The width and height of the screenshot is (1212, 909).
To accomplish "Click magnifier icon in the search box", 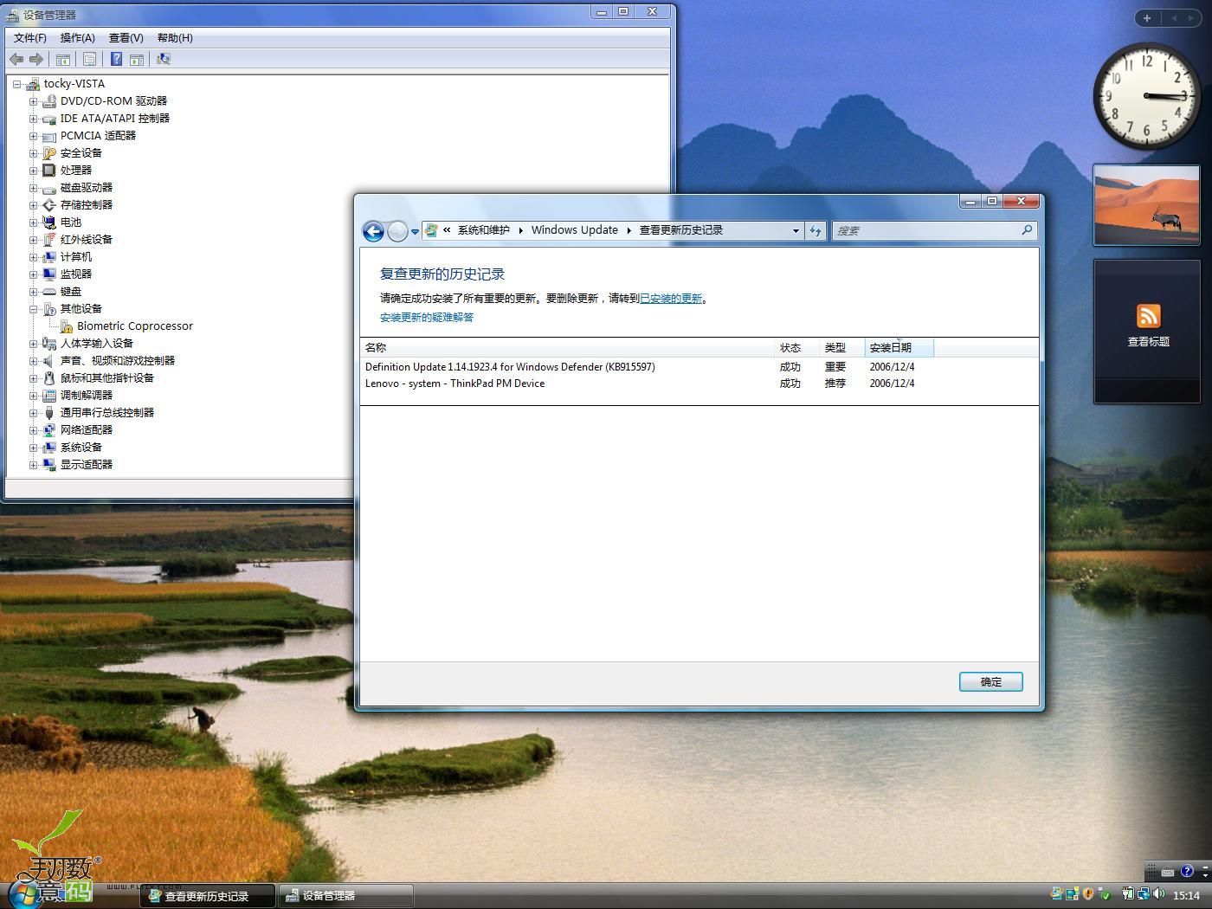I will click(1027, 230).
